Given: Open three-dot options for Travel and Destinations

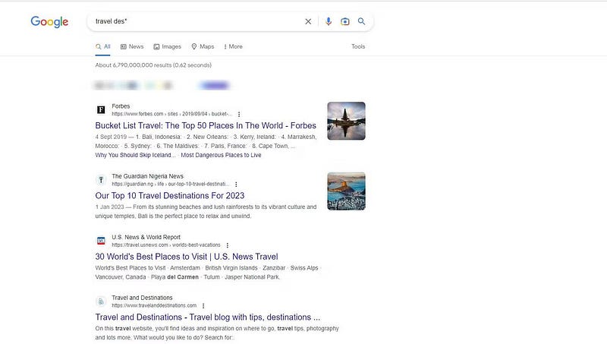Looking at the screenshot, I should [203, 305].
